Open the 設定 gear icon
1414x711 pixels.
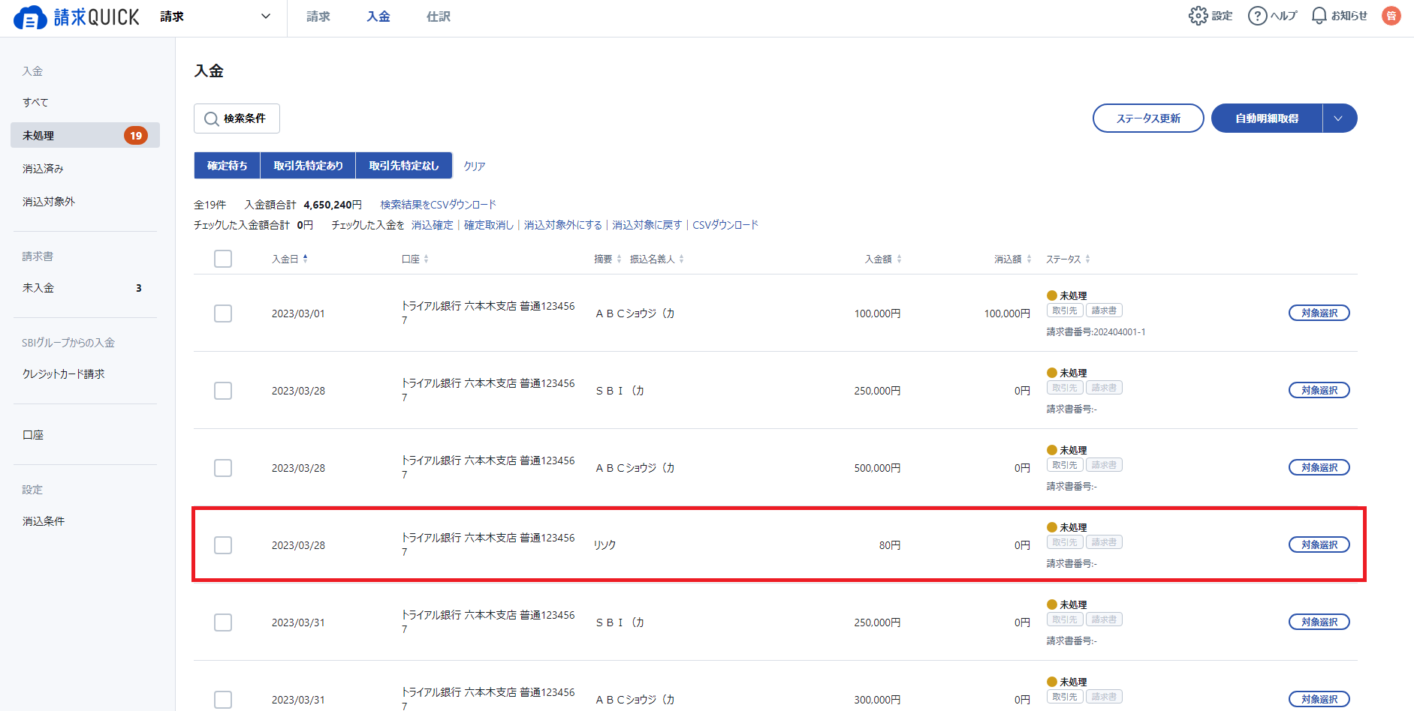coord(1198,16)
